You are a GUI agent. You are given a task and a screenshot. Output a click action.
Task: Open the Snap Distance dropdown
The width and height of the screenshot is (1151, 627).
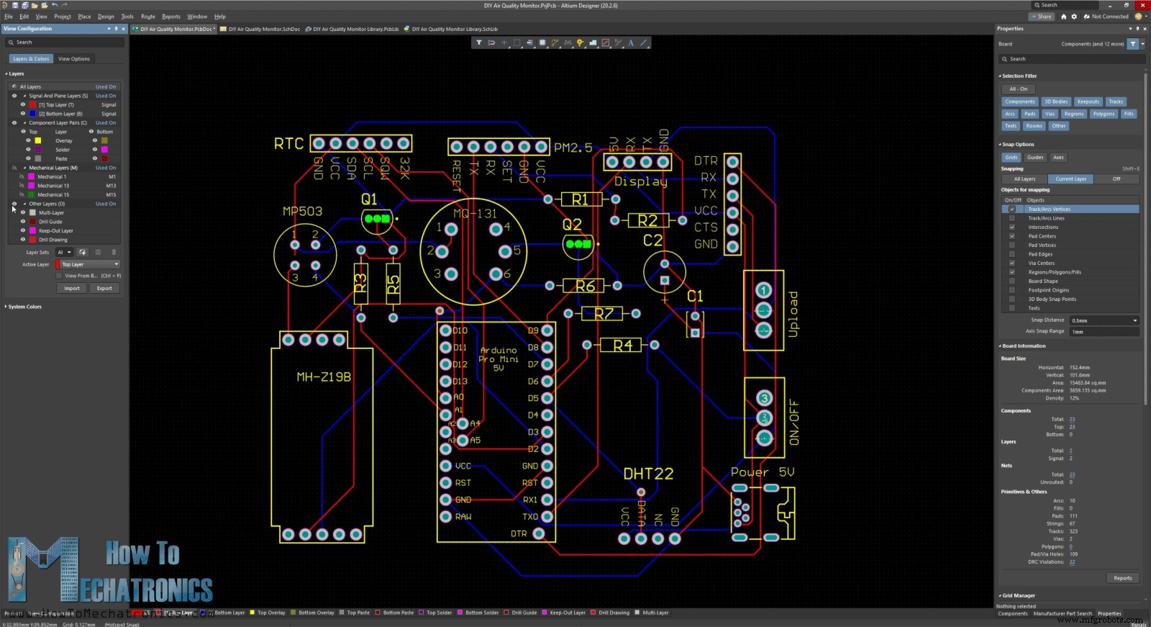pyautogui.click(x=1104, y=320)
